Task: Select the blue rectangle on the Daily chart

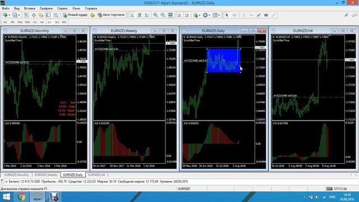Action: [x=223, y=61]
